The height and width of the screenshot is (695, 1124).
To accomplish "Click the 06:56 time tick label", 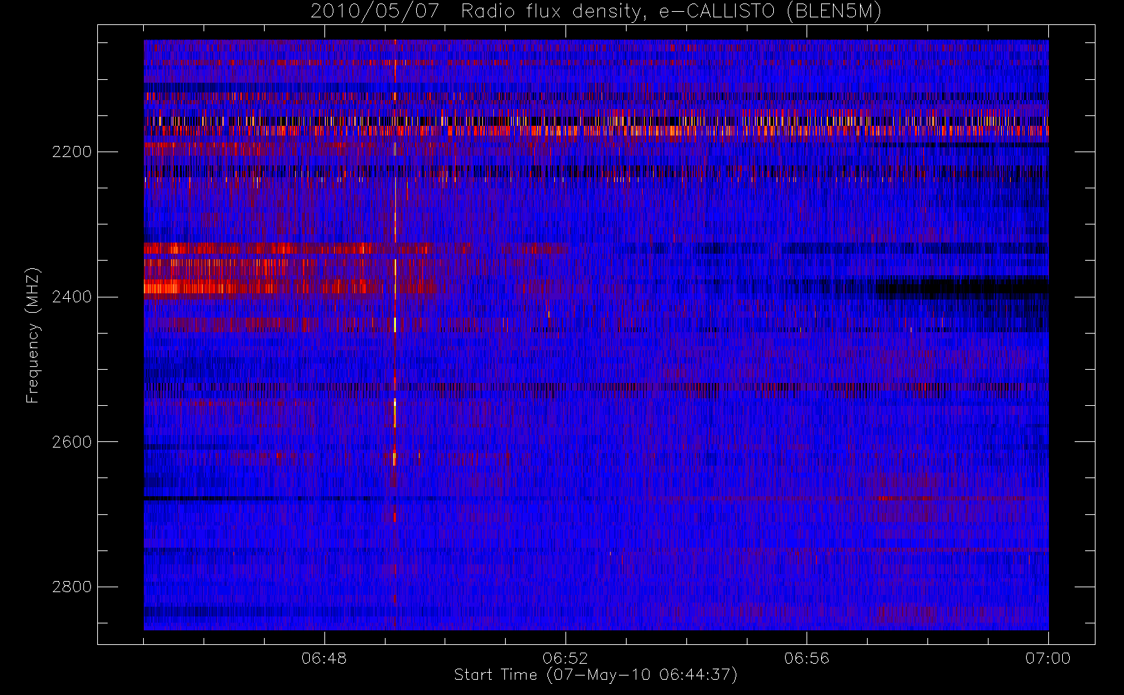I will click(807, 657).
